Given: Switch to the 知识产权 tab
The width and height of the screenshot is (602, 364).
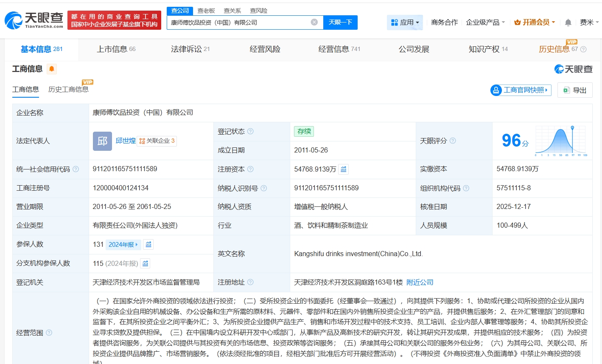Looking at the screenshot, I should tap(488, 49).
